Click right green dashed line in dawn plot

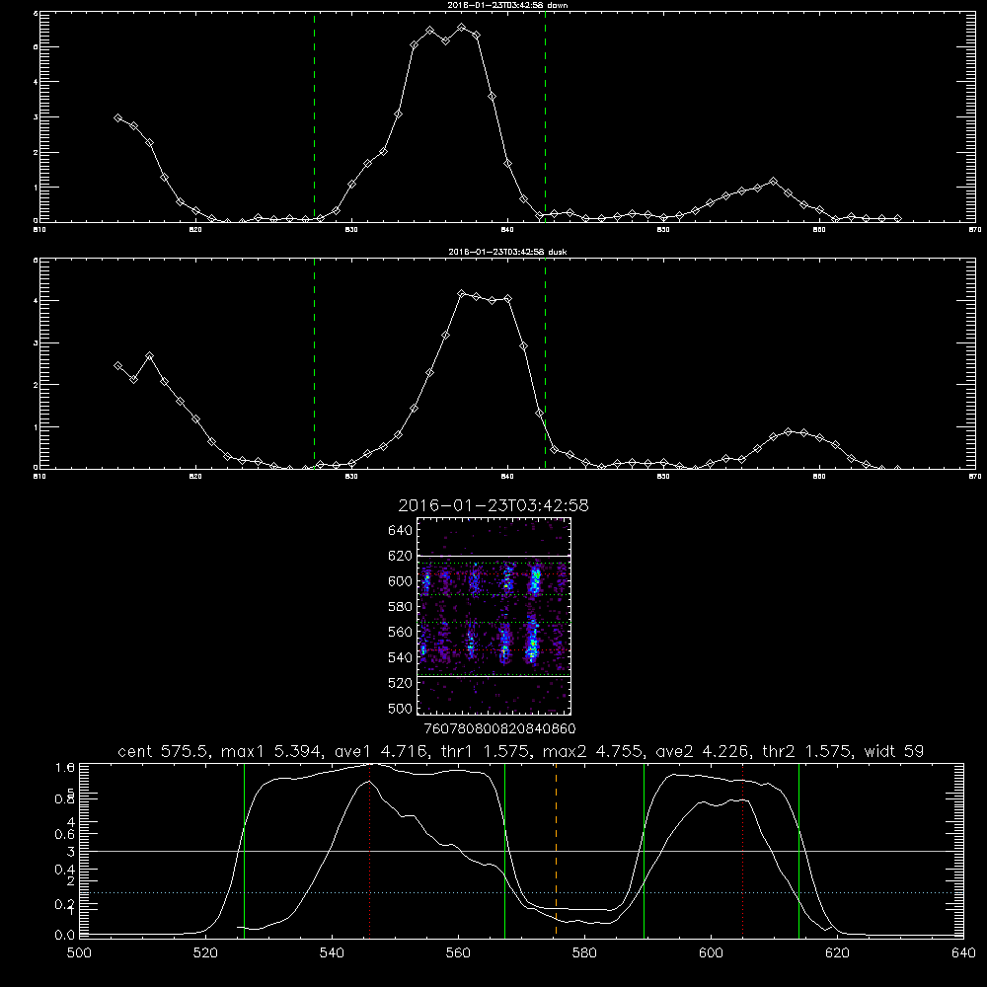[545, 116]
